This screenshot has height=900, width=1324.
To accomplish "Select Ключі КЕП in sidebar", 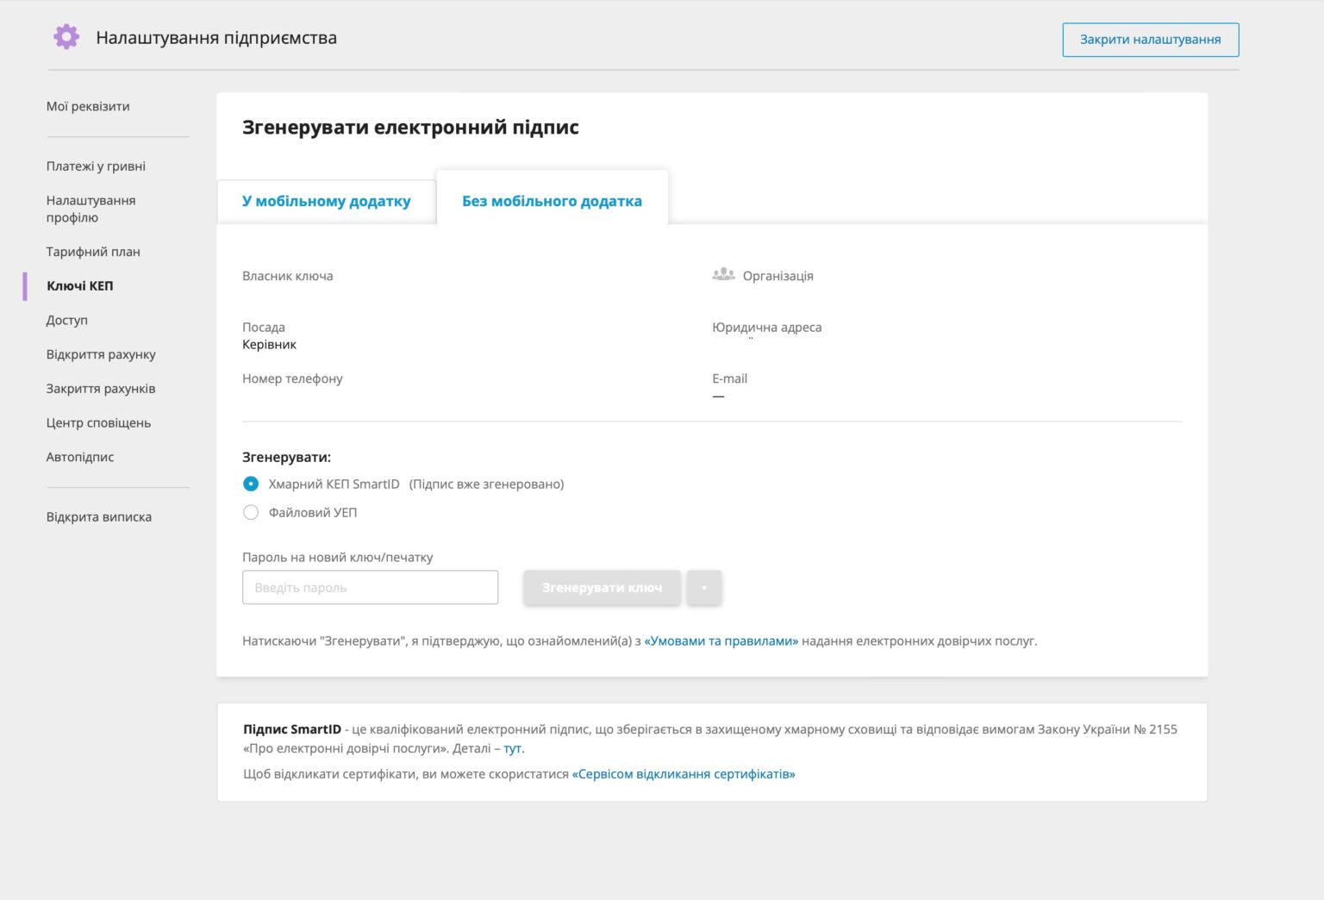I will pyautogui.click(x=80, y=286).
